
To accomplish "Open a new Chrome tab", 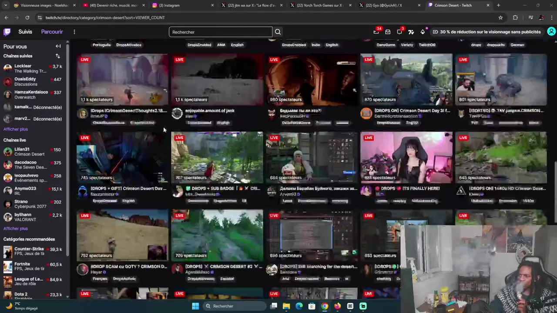I will 498,5.
